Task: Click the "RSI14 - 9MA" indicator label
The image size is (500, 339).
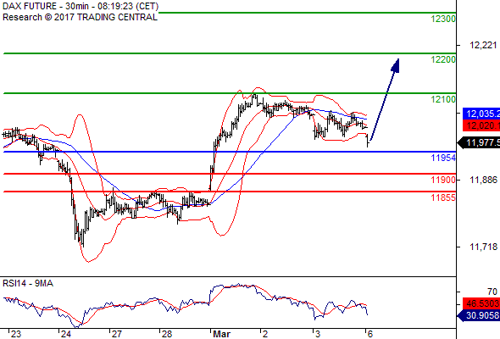Action: click(28, 283)
